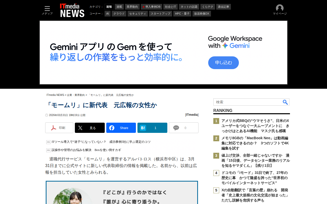The image size is (327, 204).
Task: Open the セキュリティ corner link
Action: coord(138,14)
